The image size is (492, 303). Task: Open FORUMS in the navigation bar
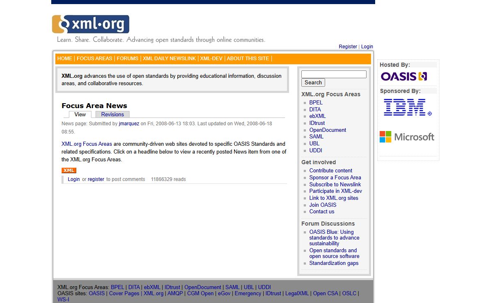pos(128,59)
